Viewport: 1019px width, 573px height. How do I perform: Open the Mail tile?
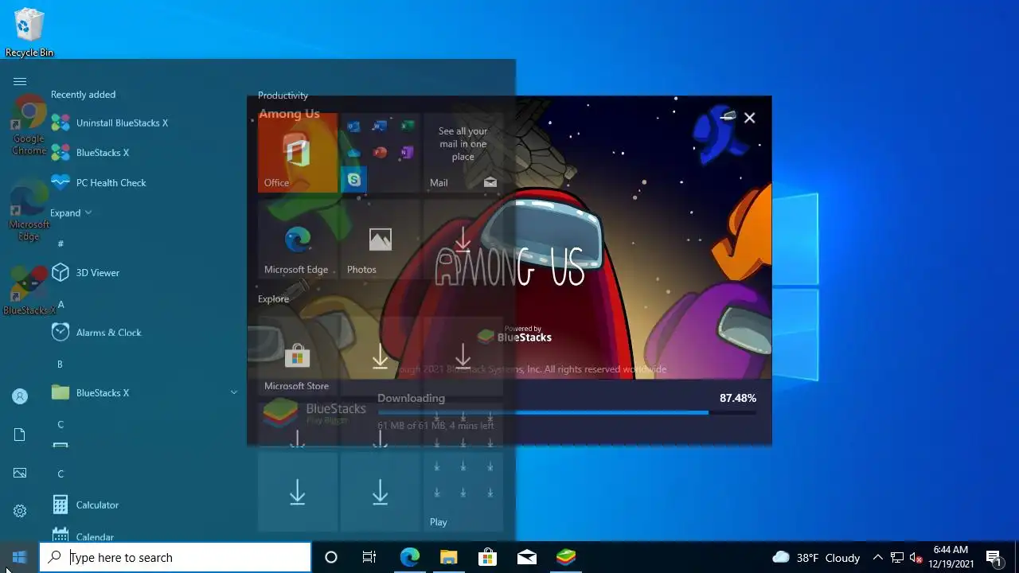pos(463,153)
